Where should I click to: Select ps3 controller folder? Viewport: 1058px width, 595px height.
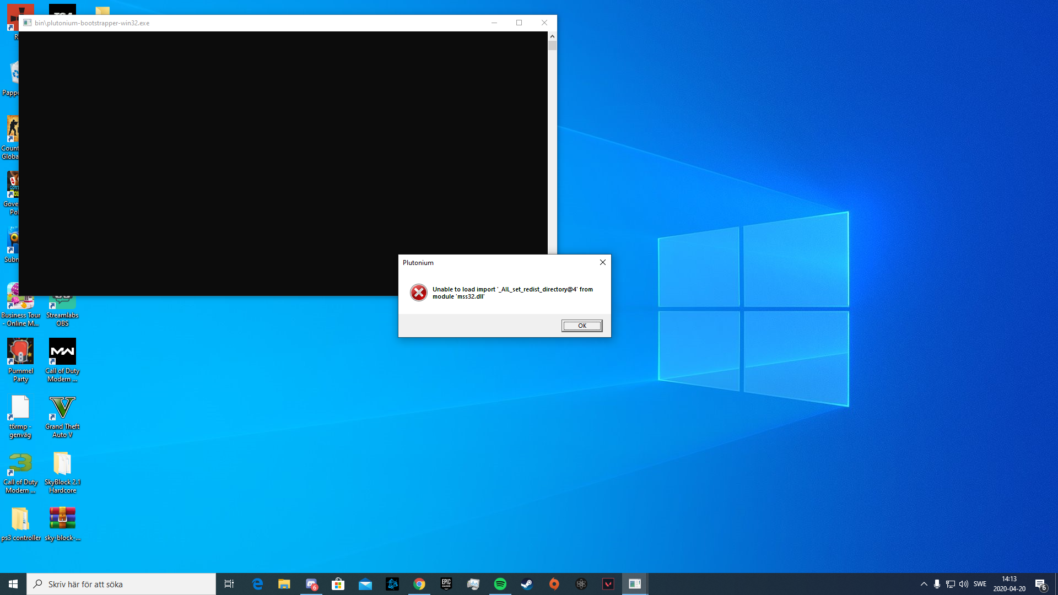tap(20, 523)
